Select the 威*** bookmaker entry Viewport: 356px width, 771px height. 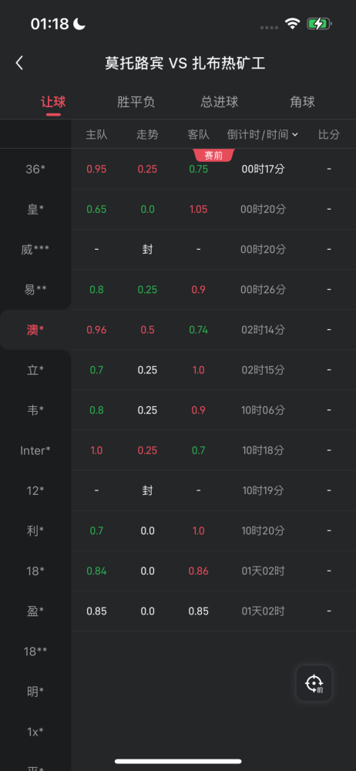35,250
